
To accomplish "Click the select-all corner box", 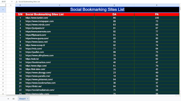I will 3,5.
